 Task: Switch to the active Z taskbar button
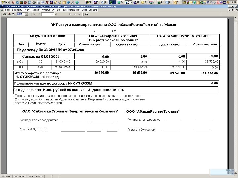pos(129,2)
